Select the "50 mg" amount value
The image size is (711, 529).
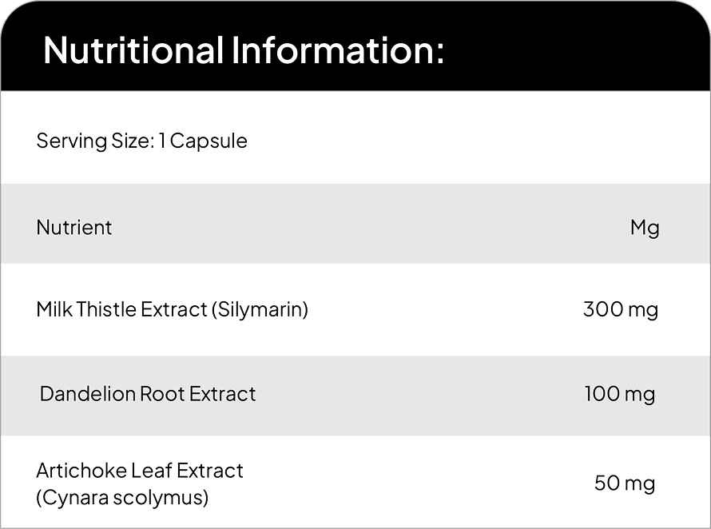point(625,483)
